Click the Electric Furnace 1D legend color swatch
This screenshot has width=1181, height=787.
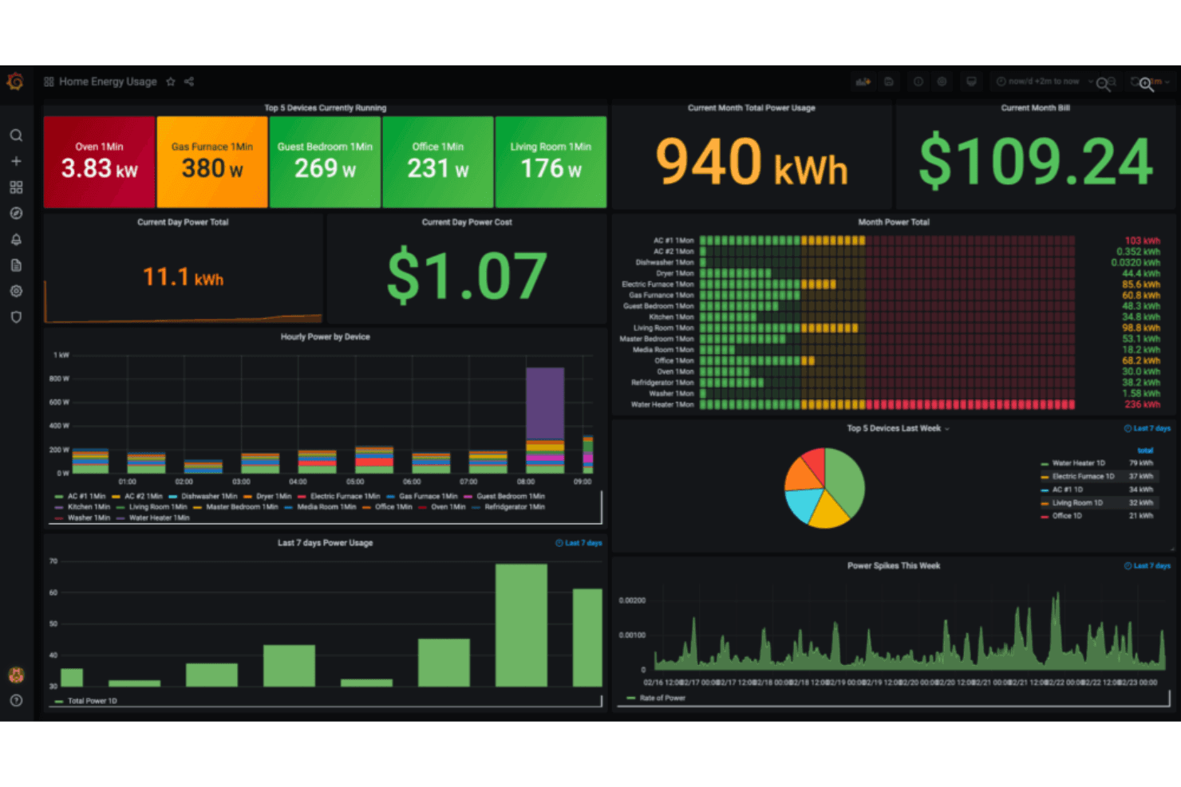coord(1045,477)
